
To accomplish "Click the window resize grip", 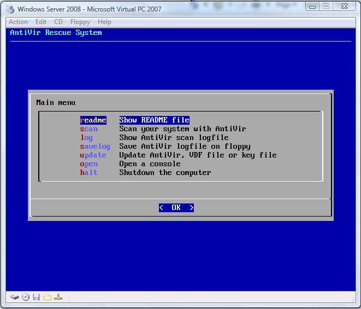I will click(x=353, y=300).
